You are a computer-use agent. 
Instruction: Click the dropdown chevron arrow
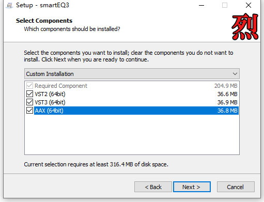235,74
